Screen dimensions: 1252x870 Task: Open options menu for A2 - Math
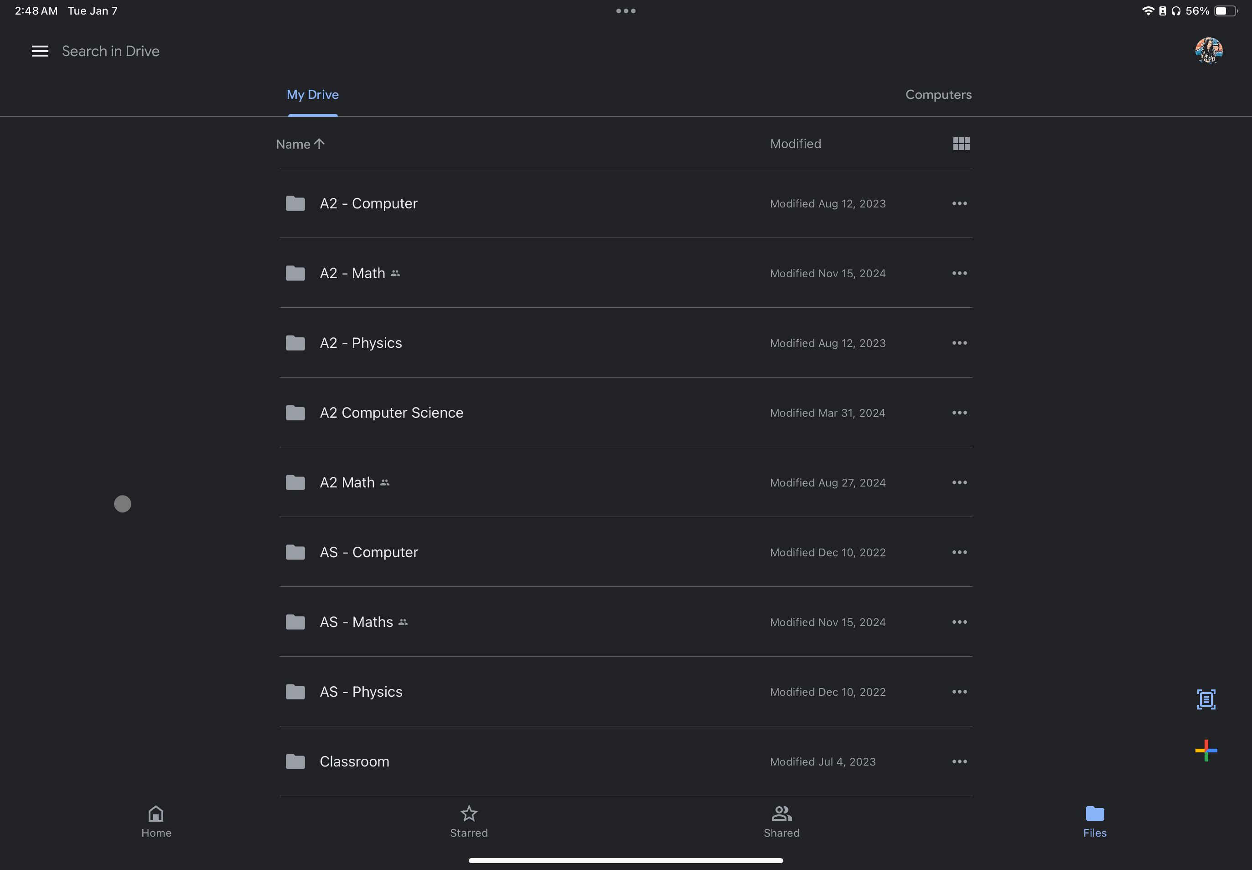click(959, 273)
